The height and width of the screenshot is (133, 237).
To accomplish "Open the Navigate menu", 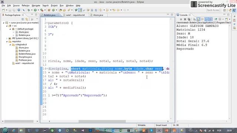I will (x=36, y=6).
